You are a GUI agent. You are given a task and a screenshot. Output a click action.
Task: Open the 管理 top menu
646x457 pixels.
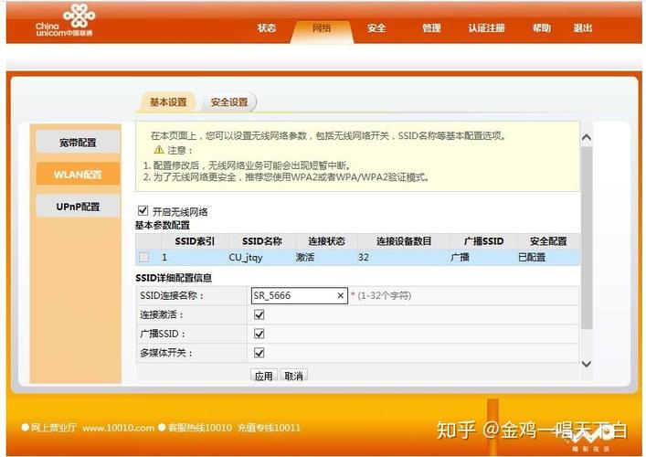pos(431,28)
